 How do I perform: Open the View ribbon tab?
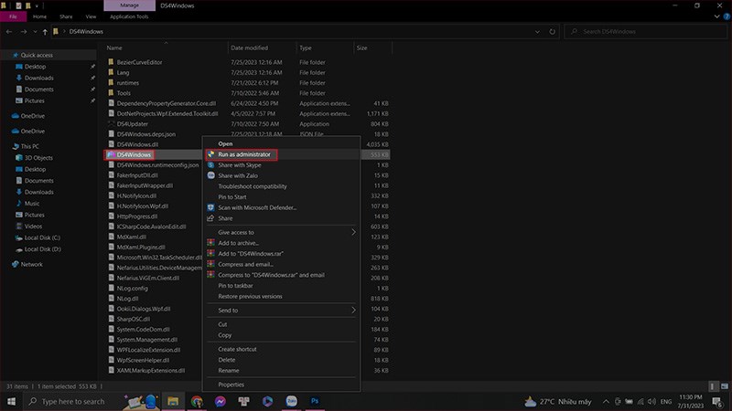pos(91,16)
